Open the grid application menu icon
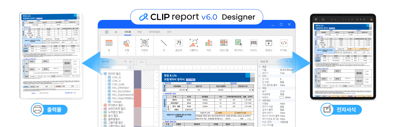Viewport: 393px width, 127px height. tap(107, 32)
